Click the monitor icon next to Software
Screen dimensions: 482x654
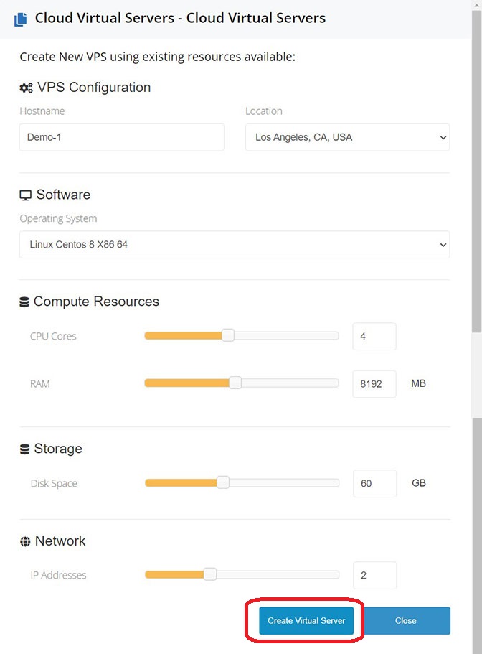pyautogui.click(x=25, y=195)
